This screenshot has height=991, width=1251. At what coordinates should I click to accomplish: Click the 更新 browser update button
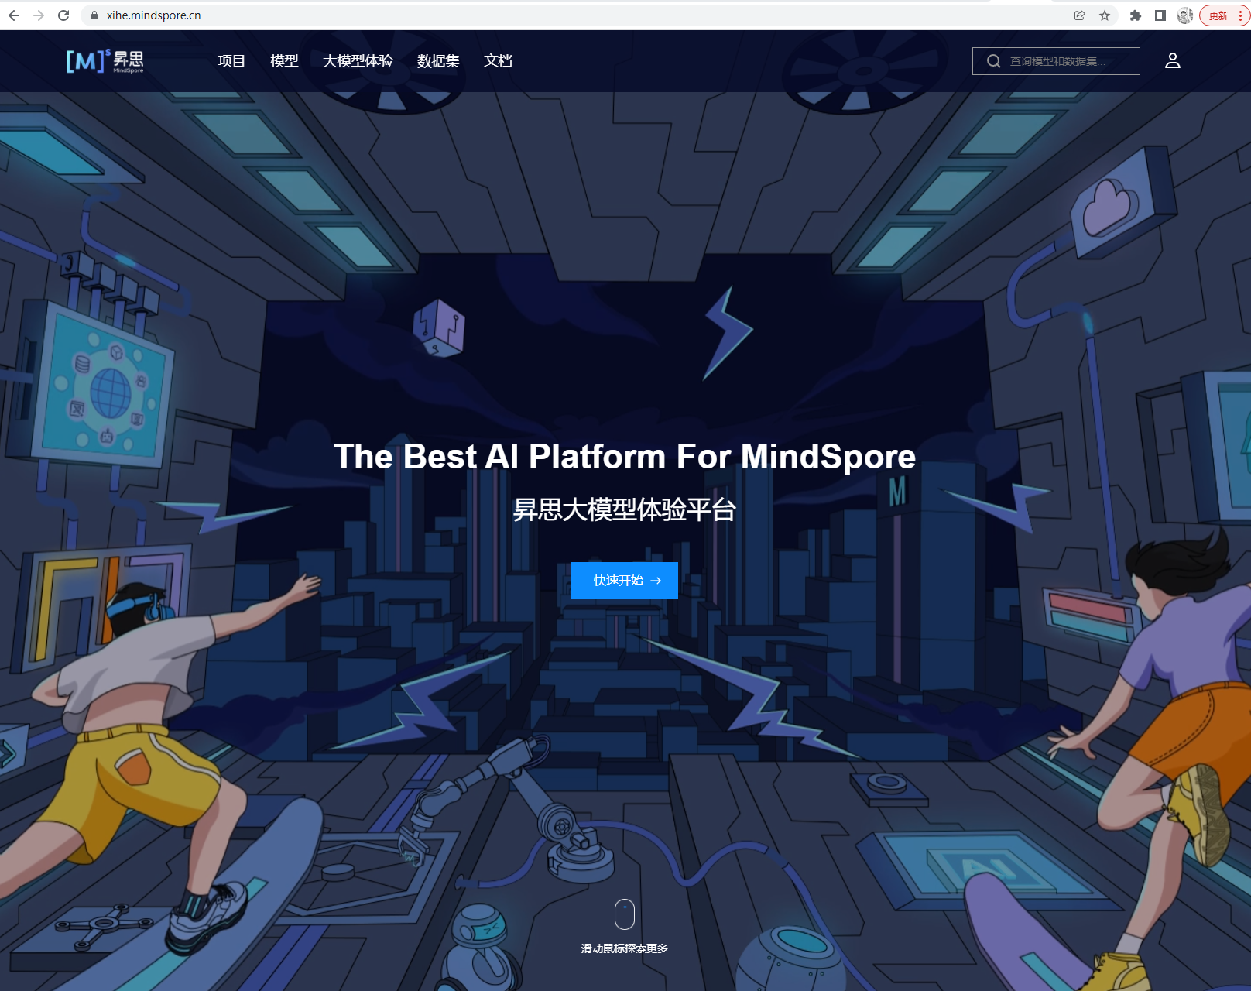pos(1225,15)
